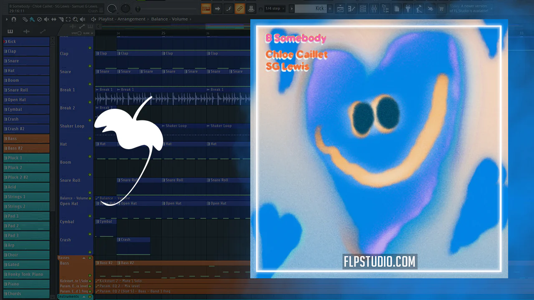Select the mute tool

pyautogui.click(x=46, y=19)
